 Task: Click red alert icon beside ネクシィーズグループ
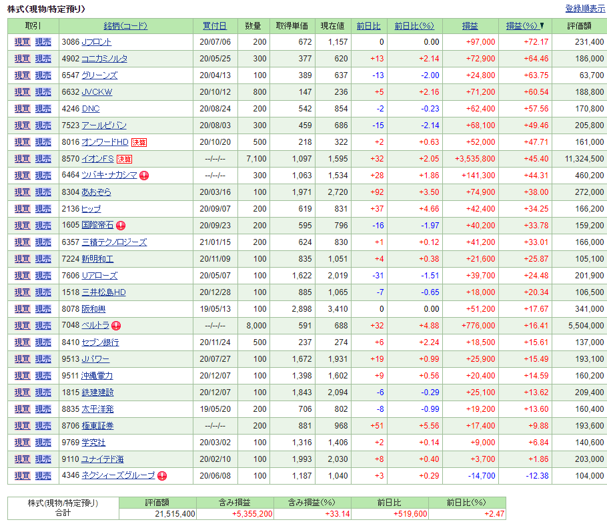click(162, 476)
